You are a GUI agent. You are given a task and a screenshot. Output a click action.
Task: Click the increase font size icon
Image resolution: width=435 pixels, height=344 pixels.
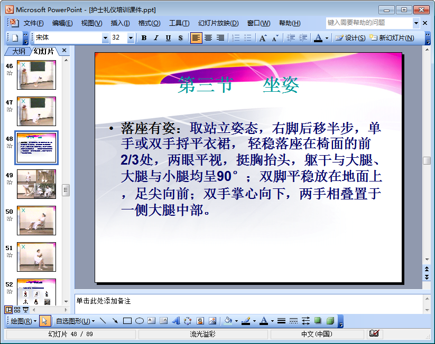tap(263, 38)
